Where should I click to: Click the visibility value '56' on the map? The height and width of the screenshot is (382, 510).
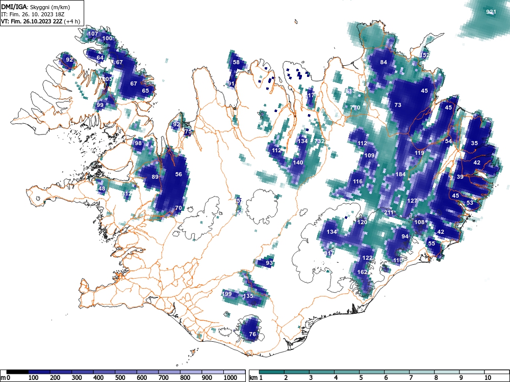[178, 174]
